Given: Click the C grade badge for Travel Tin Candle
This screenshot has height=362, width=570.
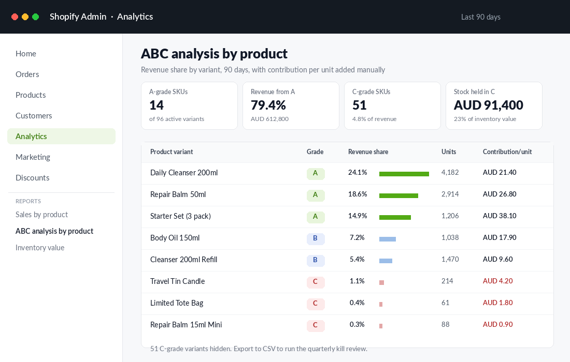Looking at the screenshot, I should pyautogui.click(x=316, y=282).
